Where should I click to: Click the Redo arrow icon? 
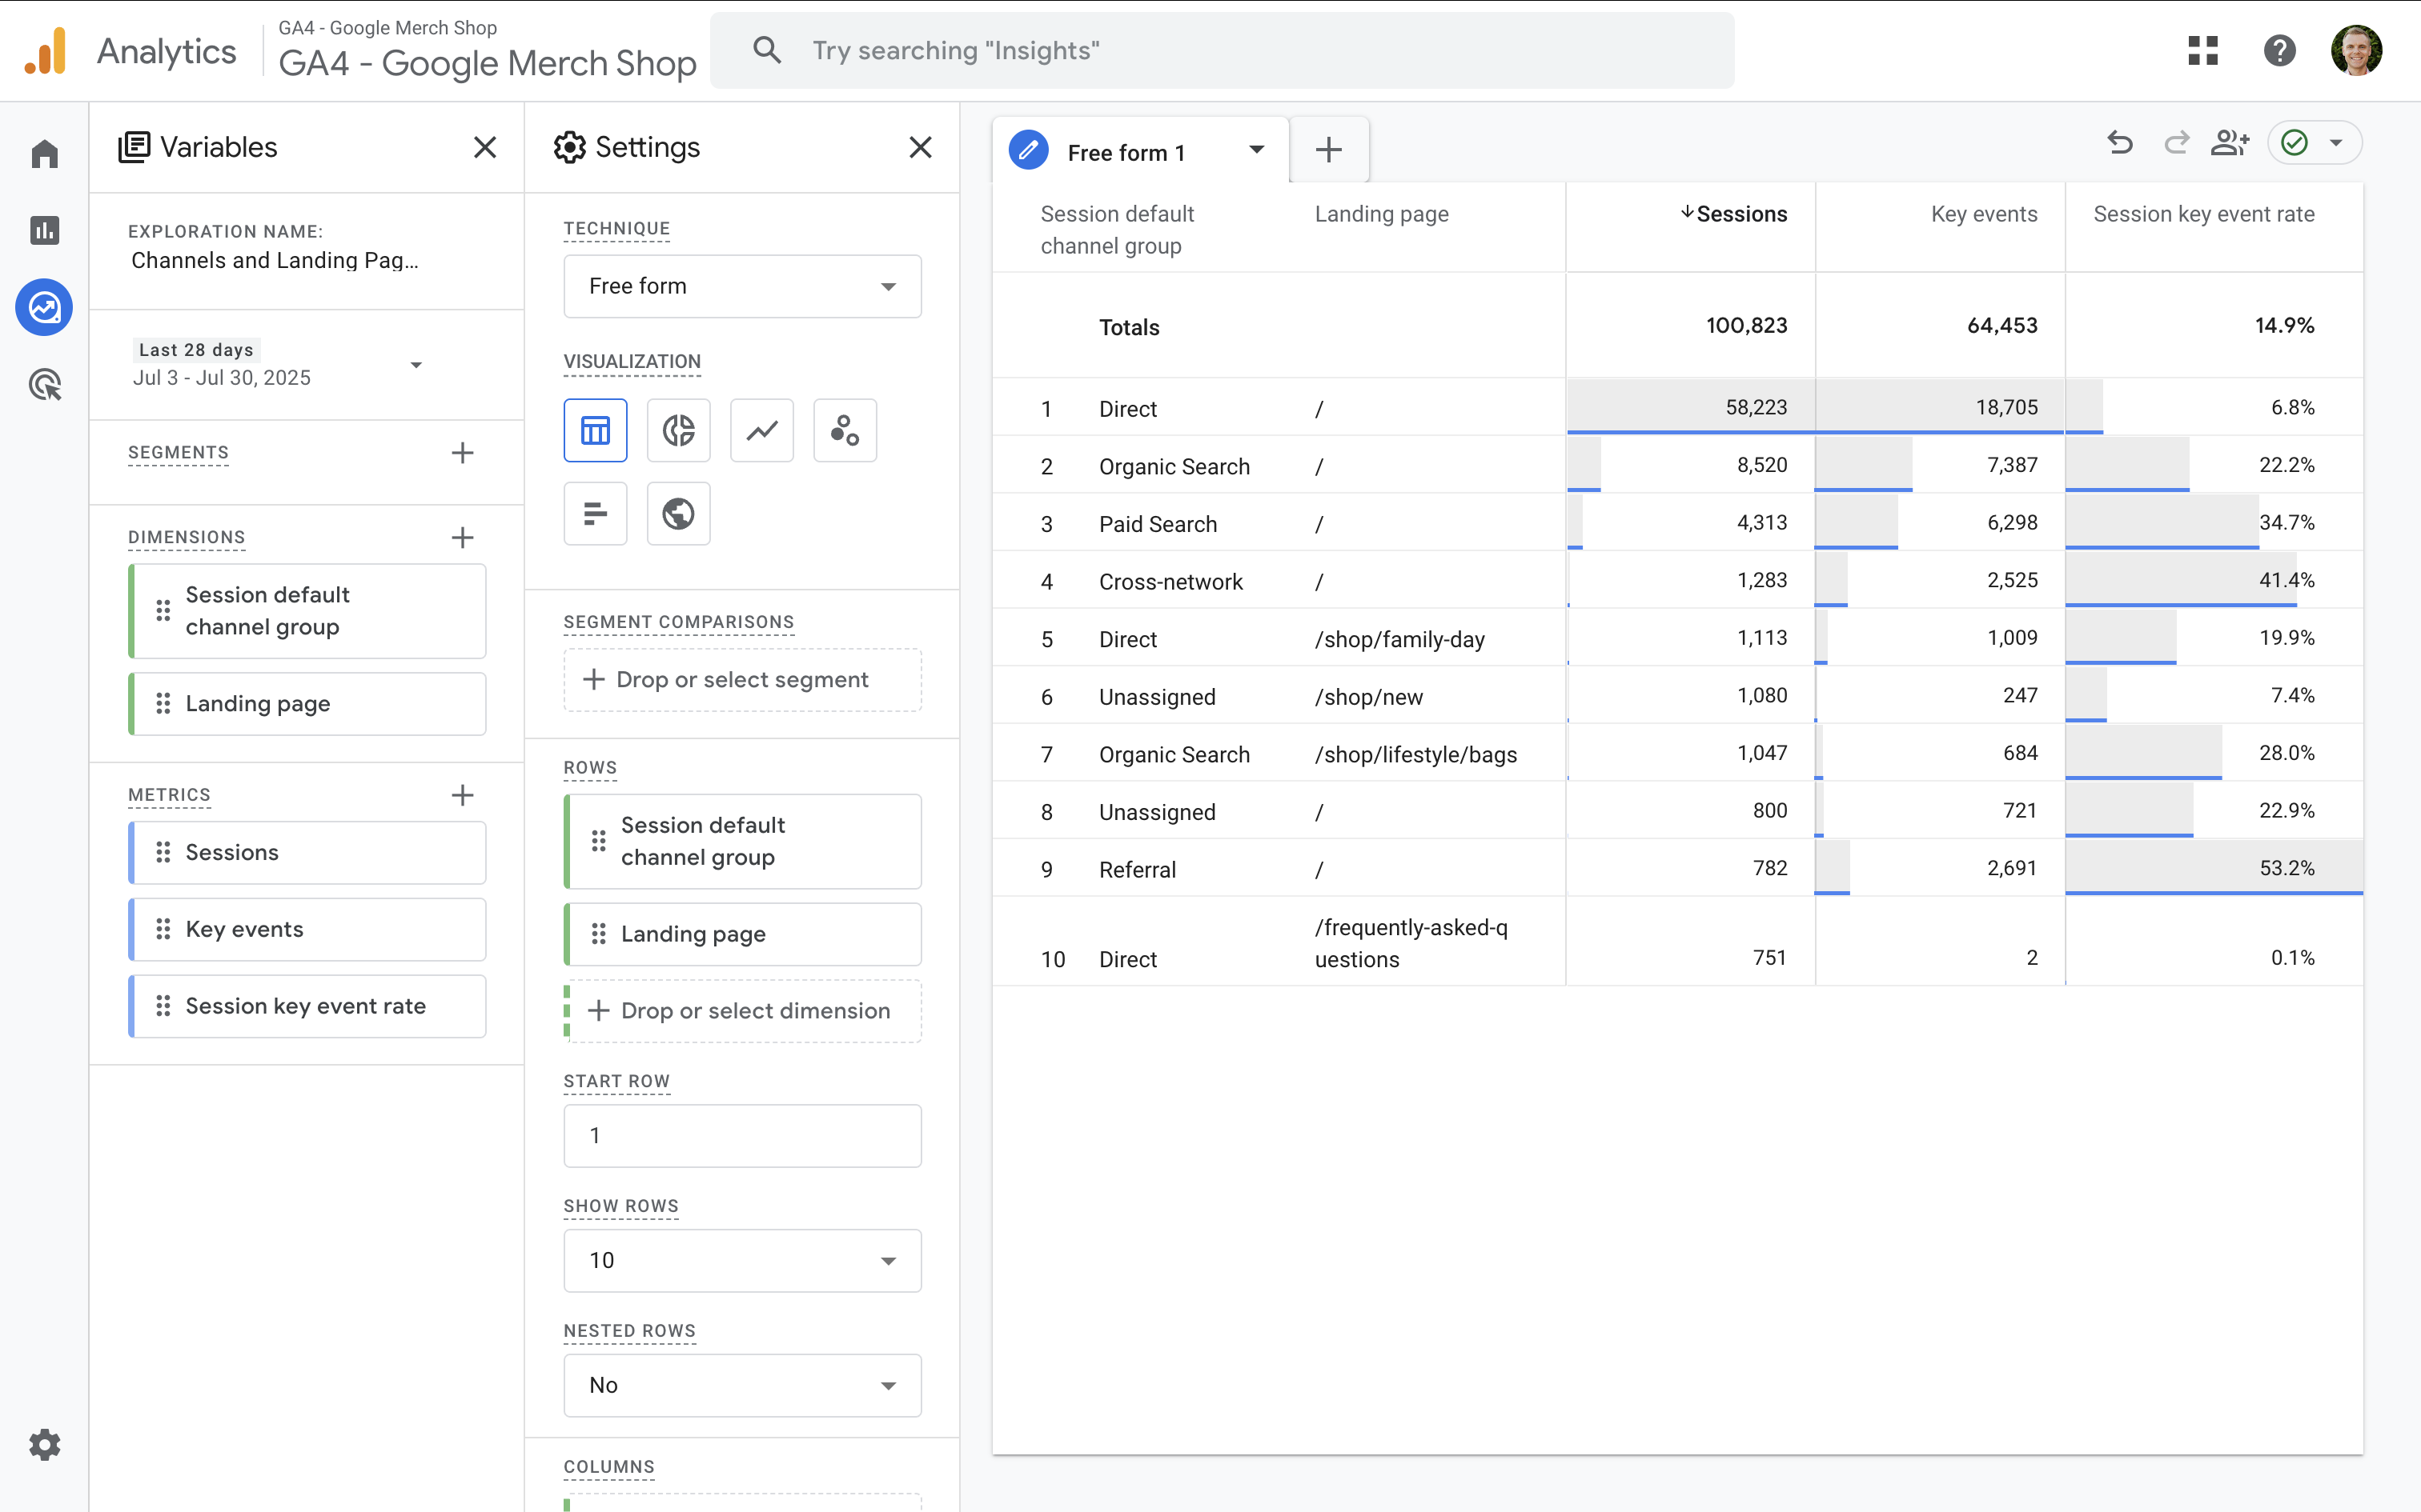[2177, 143]
